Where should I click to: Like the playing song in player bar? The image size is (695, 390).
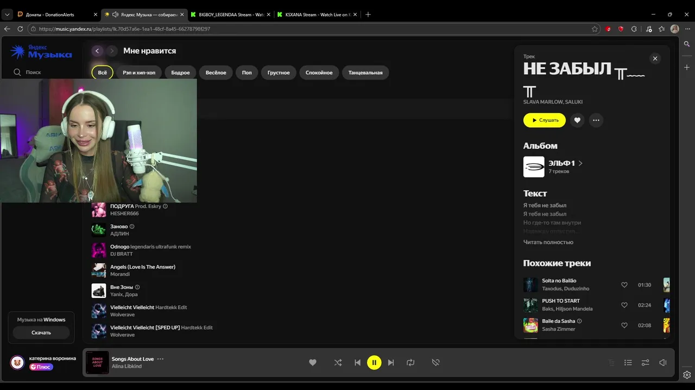tap(313, 362)
